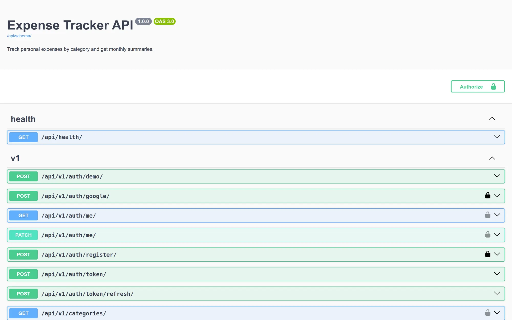Click the 1.0.0 version badge
512x320 pixels.
143,22
